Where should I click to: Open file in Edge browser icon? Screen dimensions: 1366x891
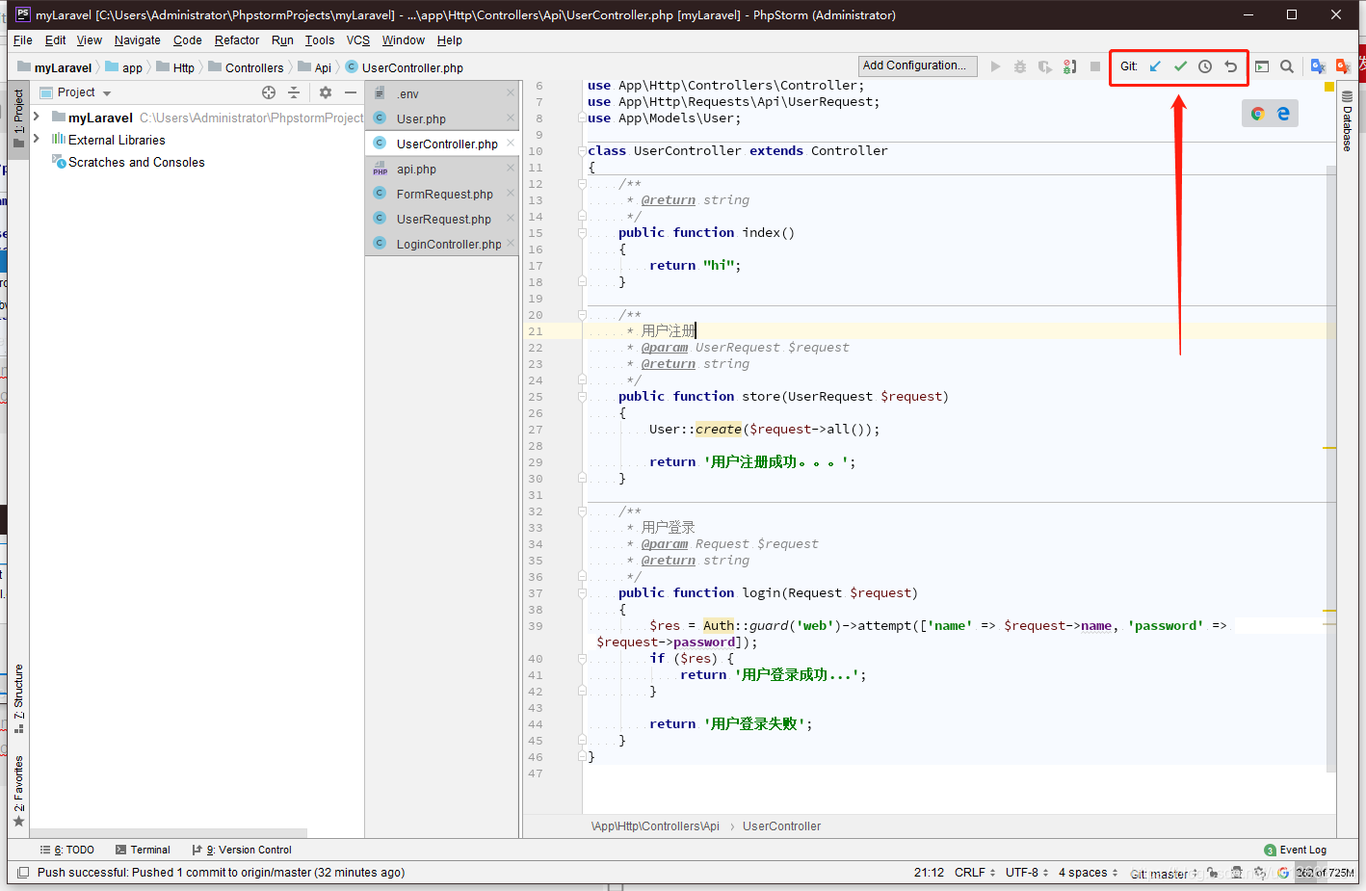(x=1283, y=114)
